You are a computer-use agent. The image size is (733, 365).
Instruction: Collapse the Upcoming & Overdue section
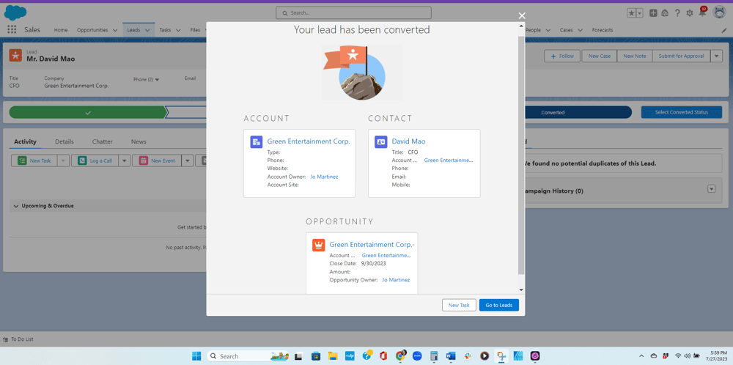tap(16, 206)
